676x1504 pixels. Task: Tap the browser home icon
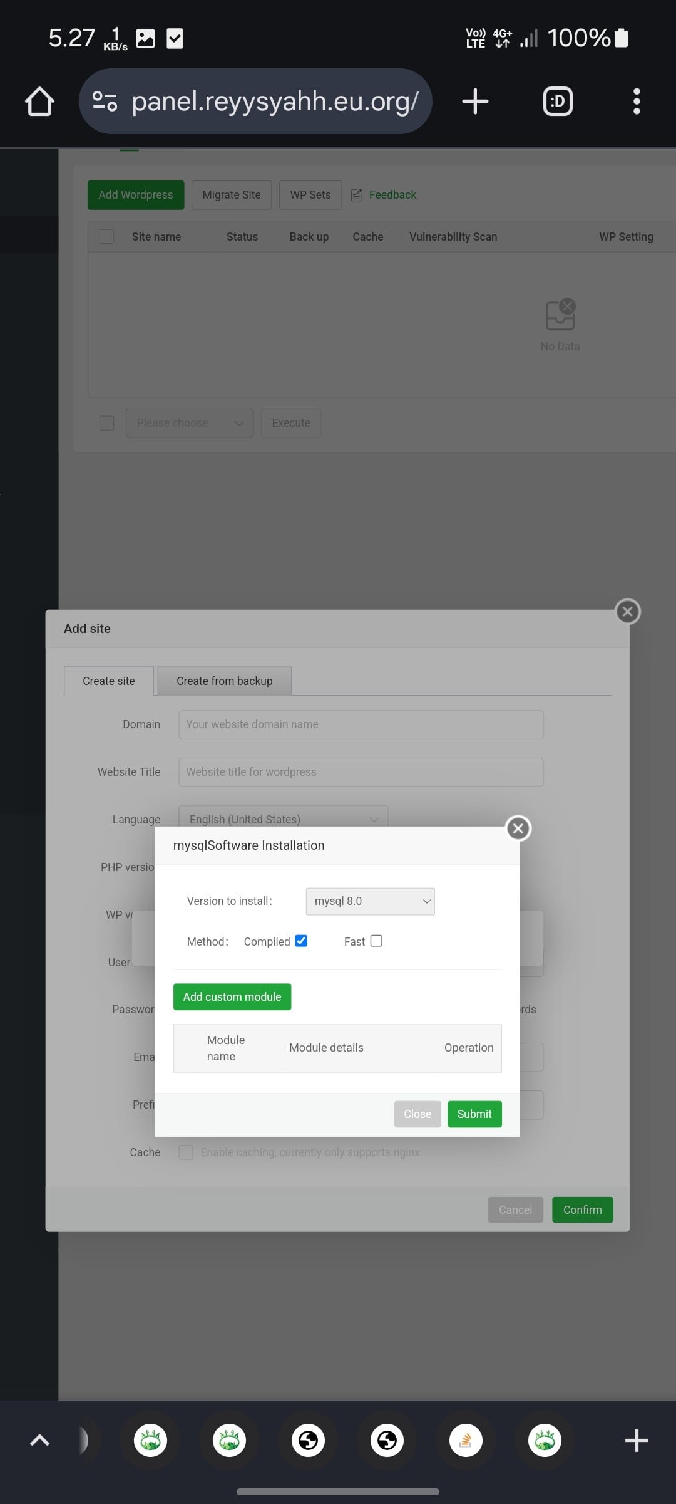(39, 102)
